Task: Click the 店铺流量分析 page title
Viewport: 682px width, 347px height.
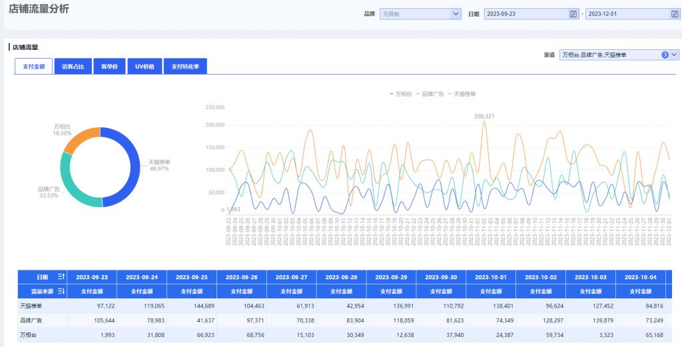Action: coord(39,8)
